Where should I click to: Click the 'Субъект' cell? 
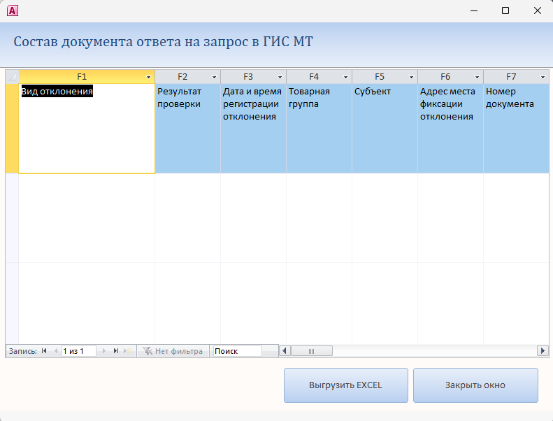pos(385,129)
